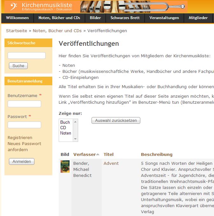Click the Startseite breadcrumb link
Screen dimensions: 214x216
(x=16, y=31)
